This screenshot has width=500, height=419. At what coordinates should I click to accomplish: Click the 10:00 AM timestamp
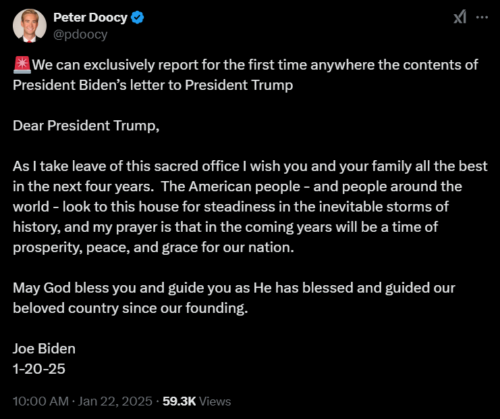[40, 401]
